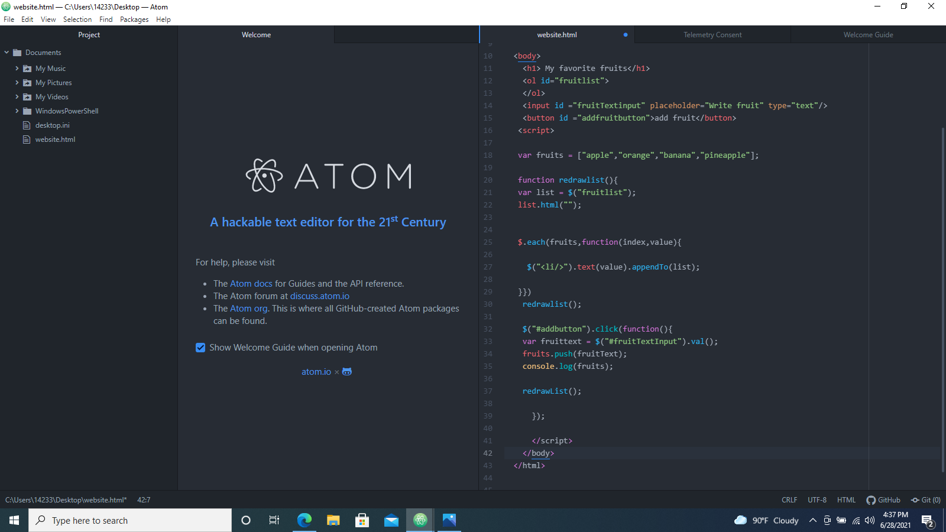Open the Packages menu

point(134,20)
